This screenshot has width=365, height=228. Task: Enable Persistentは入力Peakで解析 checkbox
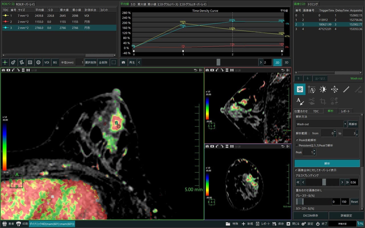pos(297,145)
